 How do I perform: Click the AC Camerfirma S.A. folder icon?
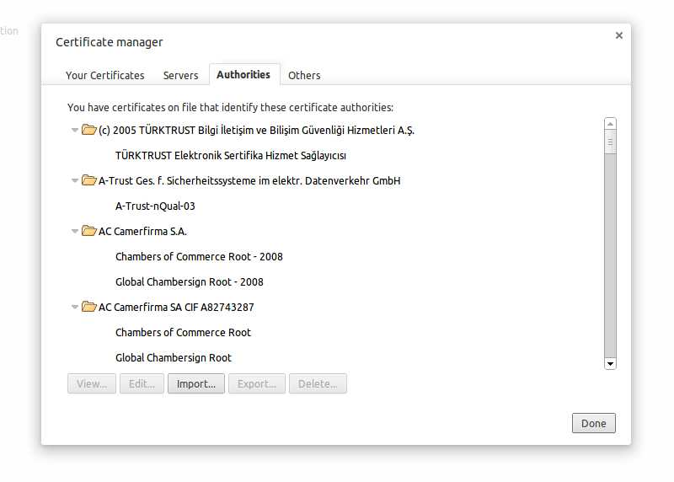click(89, 231)
